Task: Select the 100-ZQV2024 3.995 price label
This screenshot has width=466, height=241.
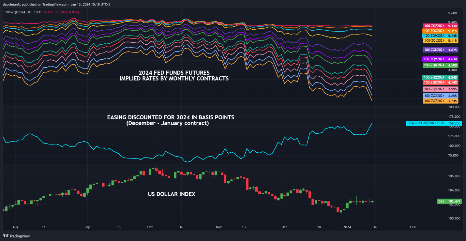Action: 441,89
